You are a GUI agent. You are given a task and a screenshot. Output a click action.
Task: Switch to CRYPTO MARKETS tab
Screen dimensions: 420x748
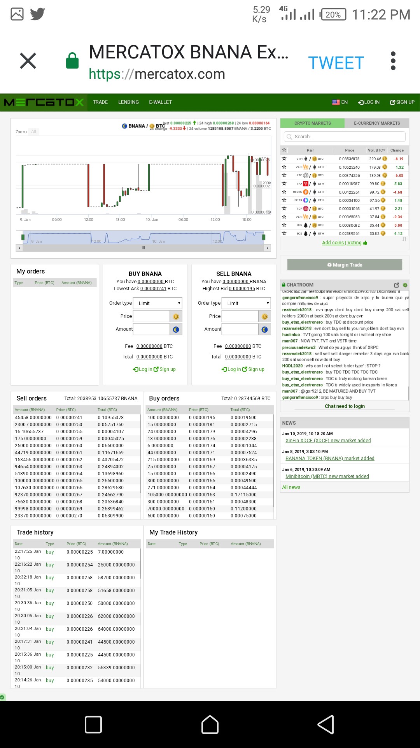coord(312,123)
